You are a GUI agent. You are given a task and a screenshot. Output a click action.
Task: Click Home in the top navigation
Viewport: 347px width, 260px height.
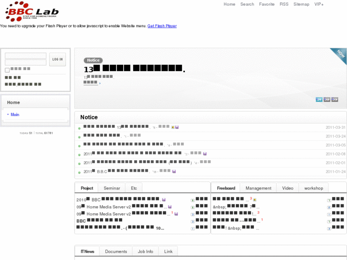229,4
